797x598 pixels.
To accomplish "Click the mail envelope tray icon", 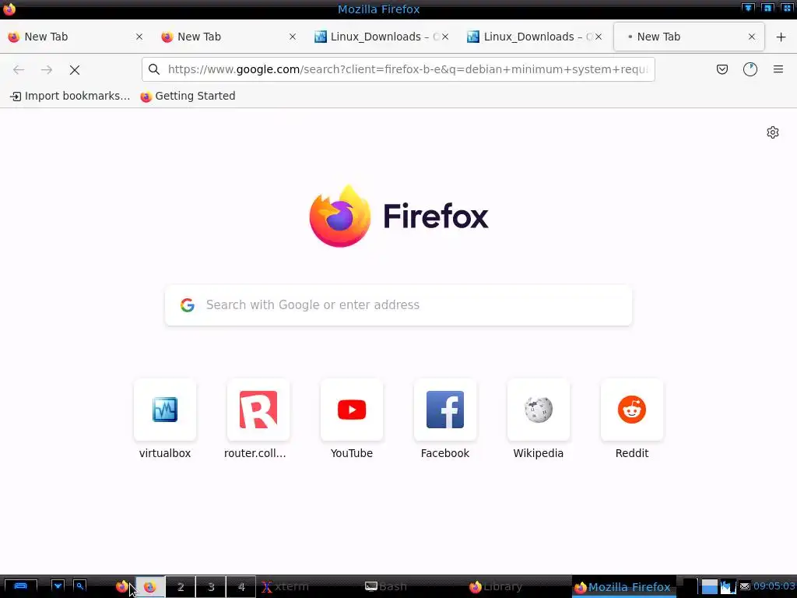I will (x=745, y=586).
